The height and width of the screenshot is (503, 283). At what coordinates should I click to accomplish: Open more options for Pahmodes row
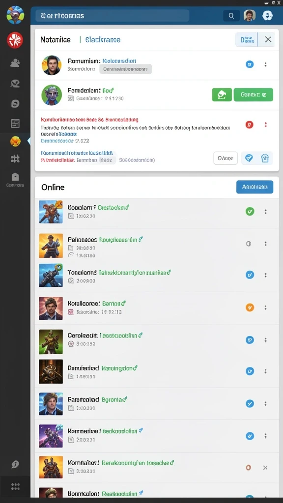(265, 244)
